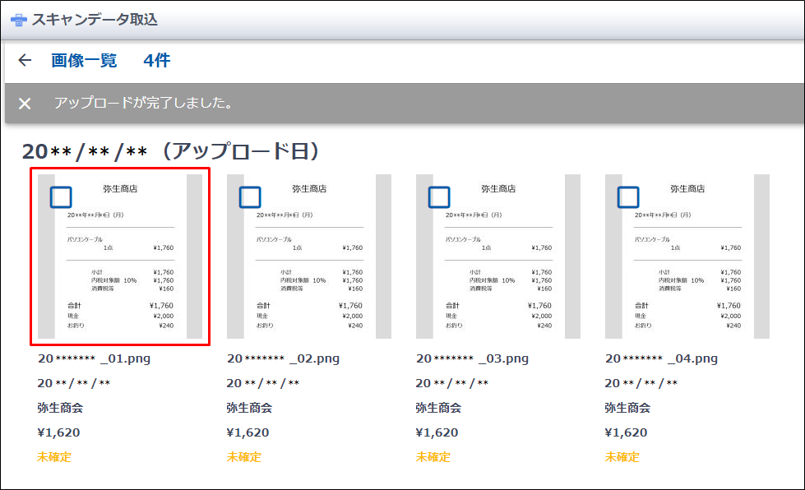This screenshot has height=490, width=805.
Task: Open the first receipt thumbnail image
Action: (120, 271)
